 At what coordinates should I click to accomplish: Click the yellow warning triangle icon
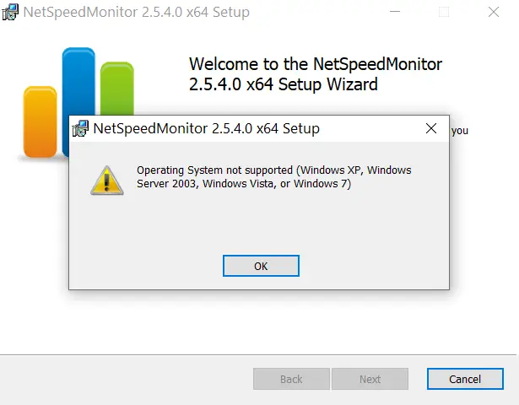(x=106, y=181)
